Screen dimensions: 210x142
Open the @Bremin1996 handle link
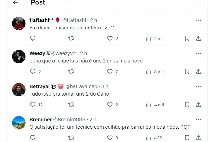pos(69,120)
